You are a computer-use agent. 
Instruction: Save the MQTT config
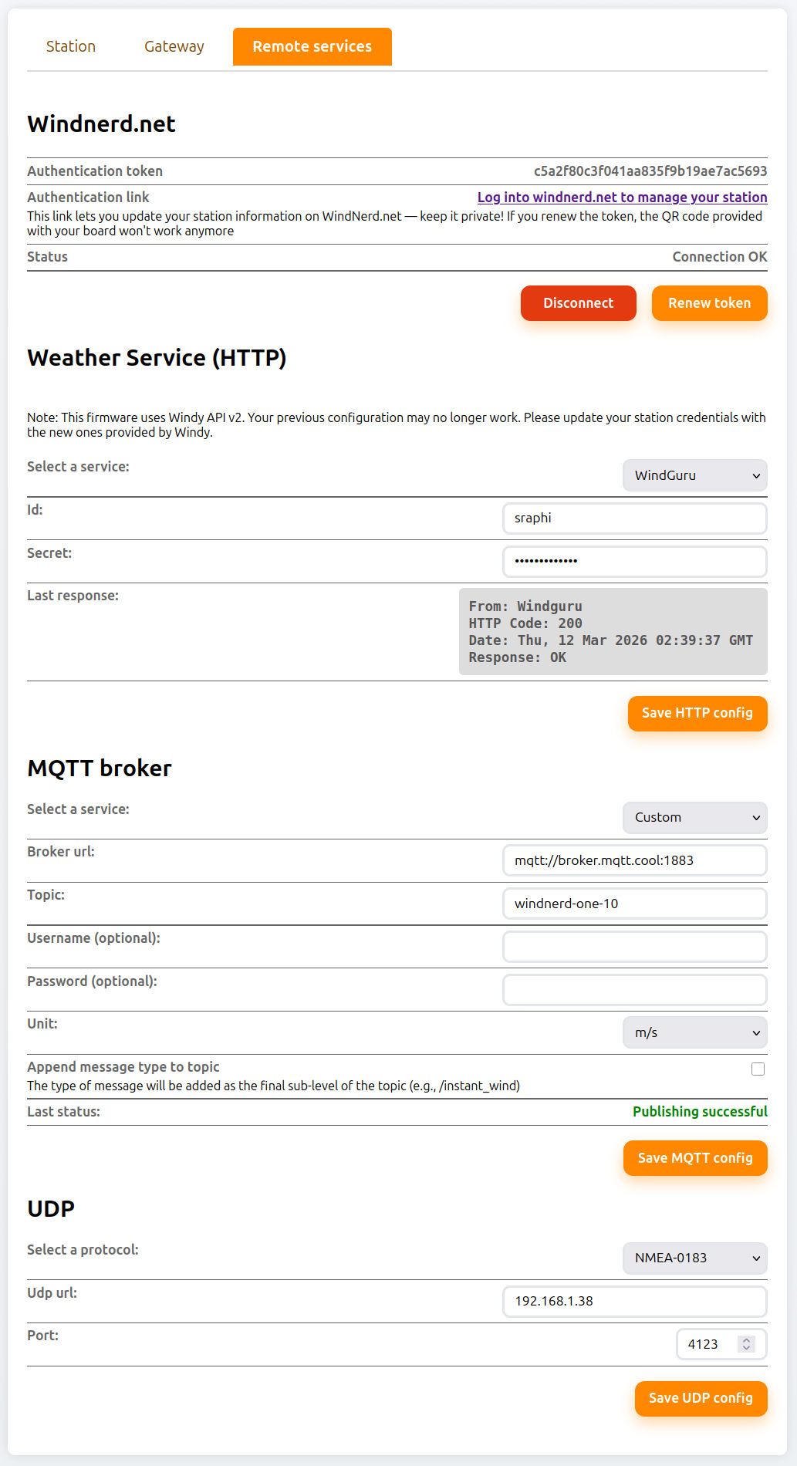695,1158
